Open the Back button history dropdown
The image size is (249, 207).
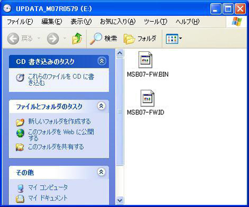(x=39, y=38)
